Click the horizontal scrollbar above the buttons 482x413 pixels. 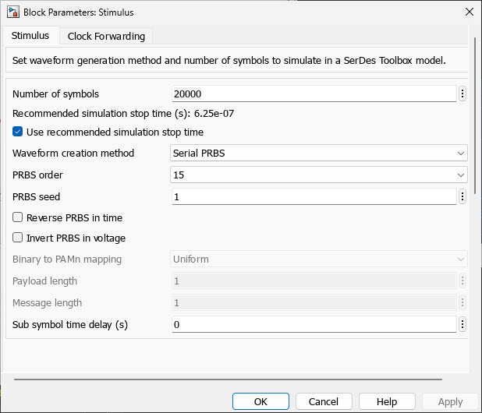(226, 379)
